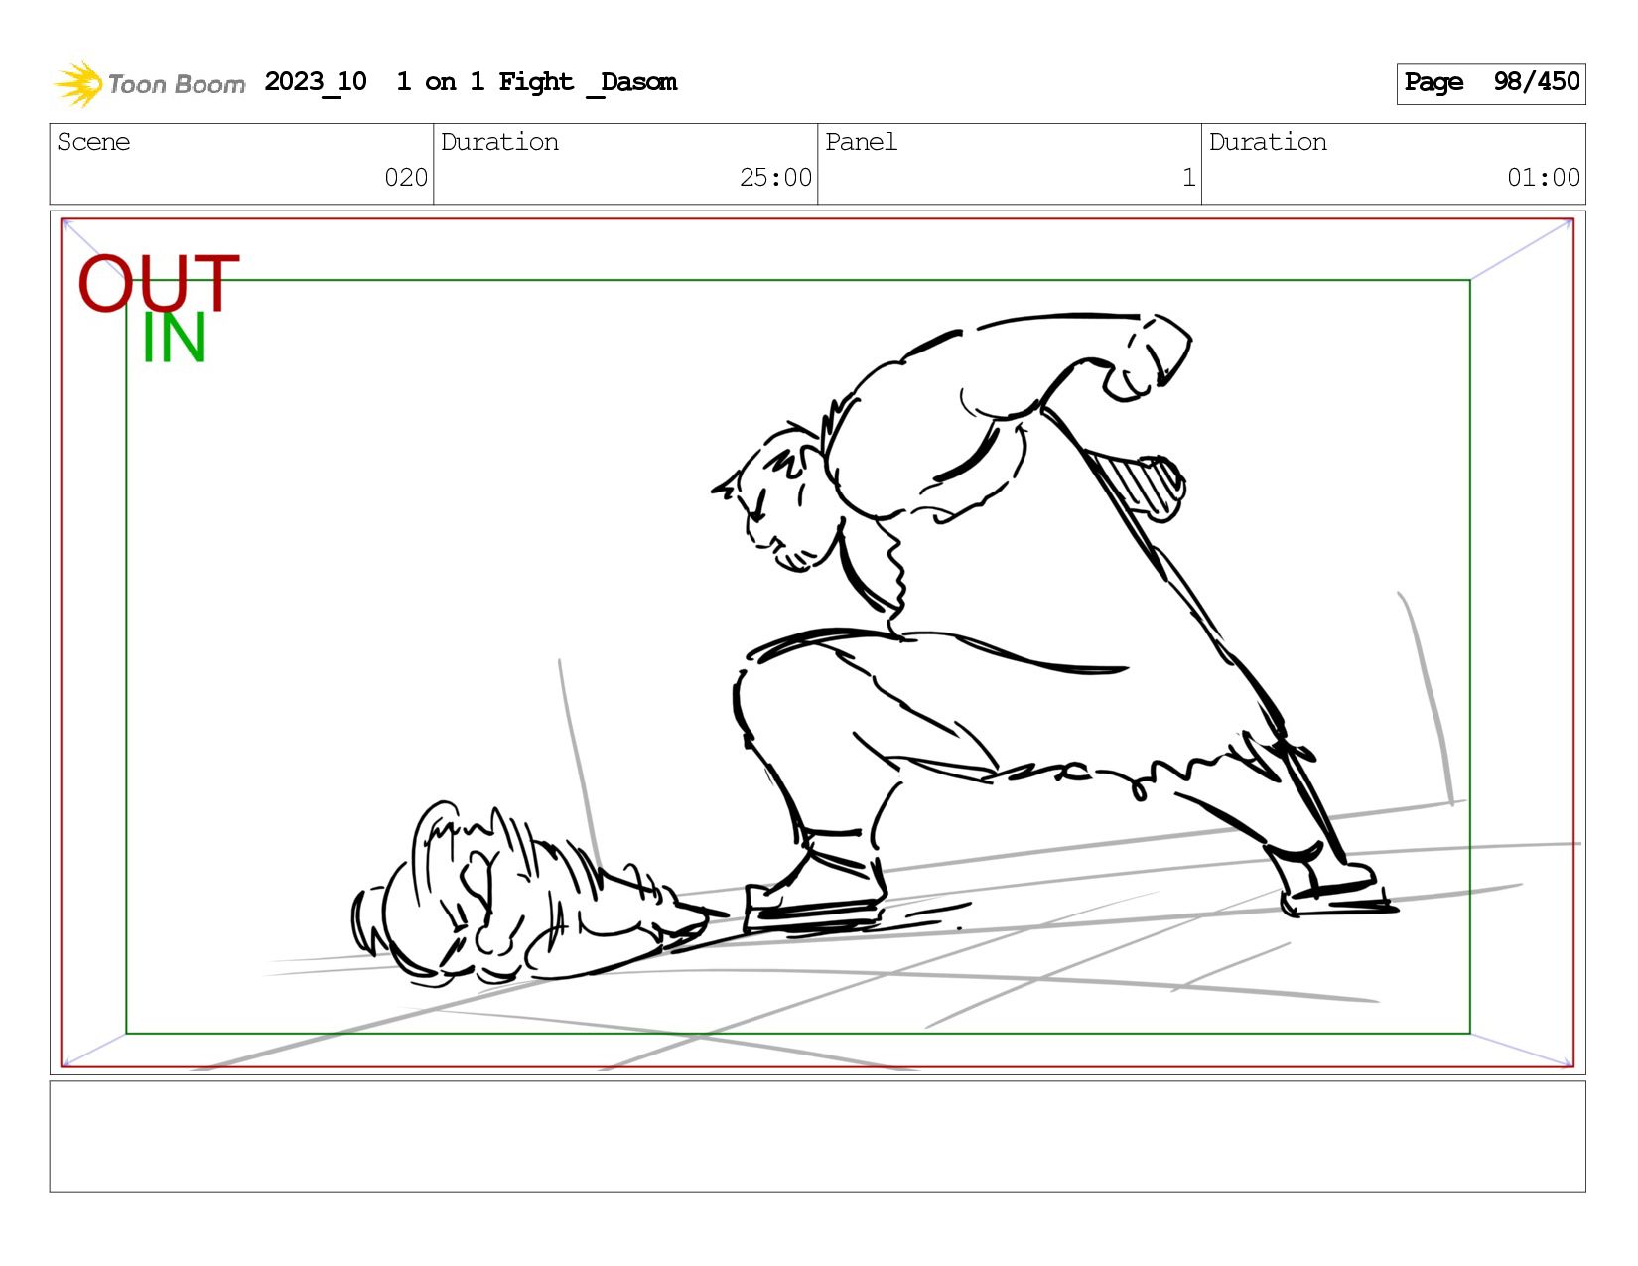Viewport: 1638px width, 1266px height.
Task: Select panel duration value 01:00
Action: [1544, 178]
